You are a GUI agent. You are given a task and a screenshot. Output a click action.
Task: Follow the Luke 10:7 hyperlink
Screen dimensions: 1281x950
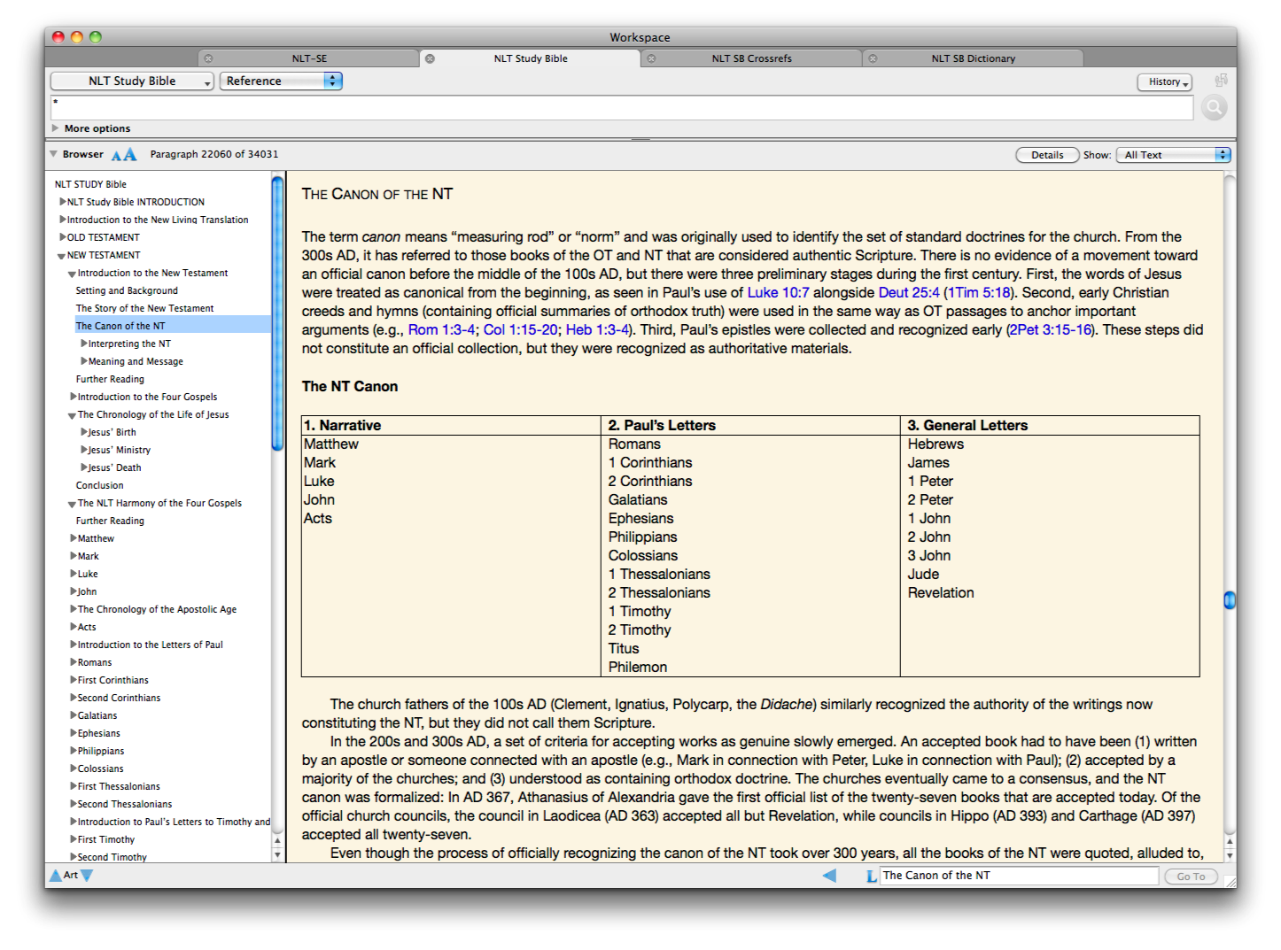[778, 293]
